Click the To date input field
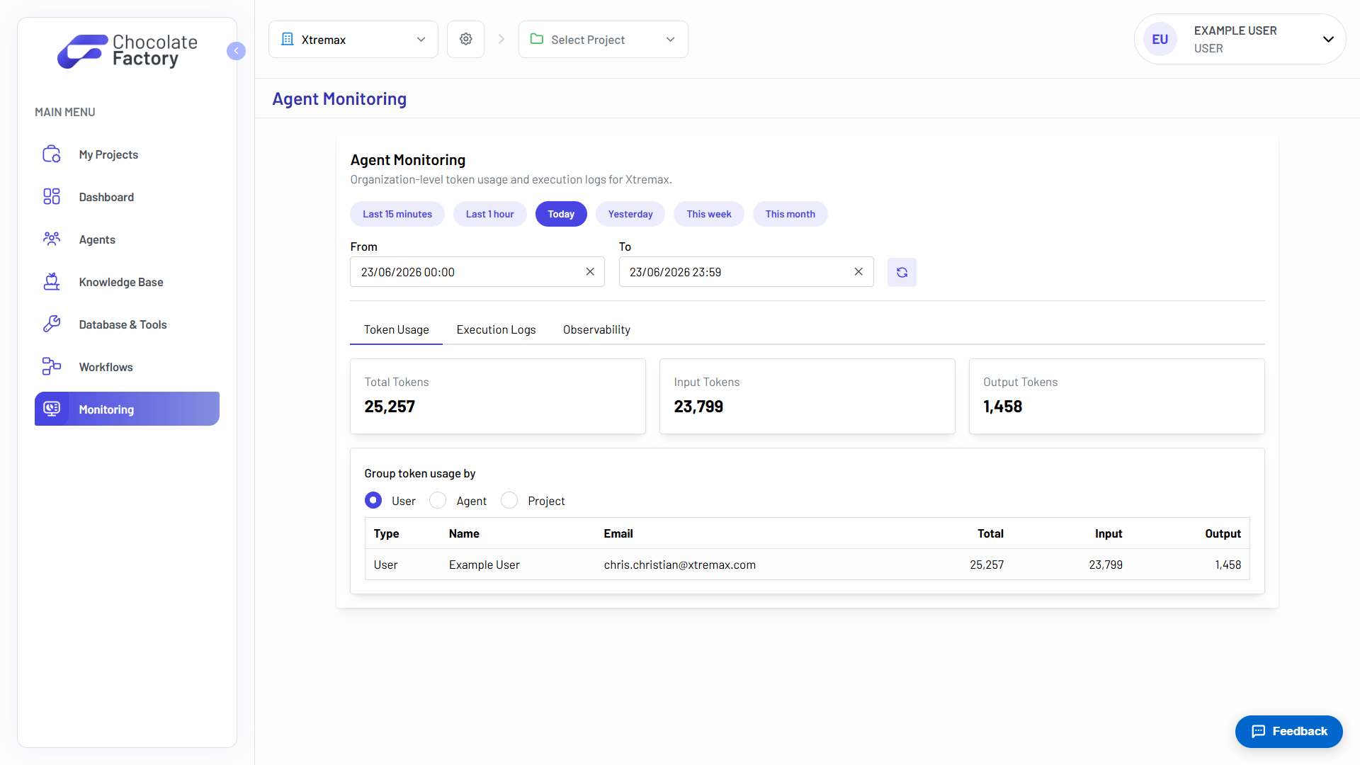The image size is (1360, 765). 747,272
